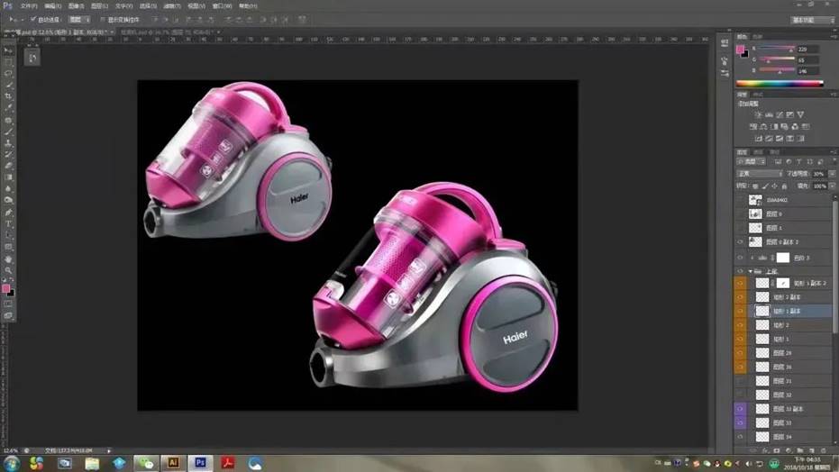The image size is (839, 472).
Task: Hide the selected 矩形 1 副本 layer
Action: click(x=741, y=311)
